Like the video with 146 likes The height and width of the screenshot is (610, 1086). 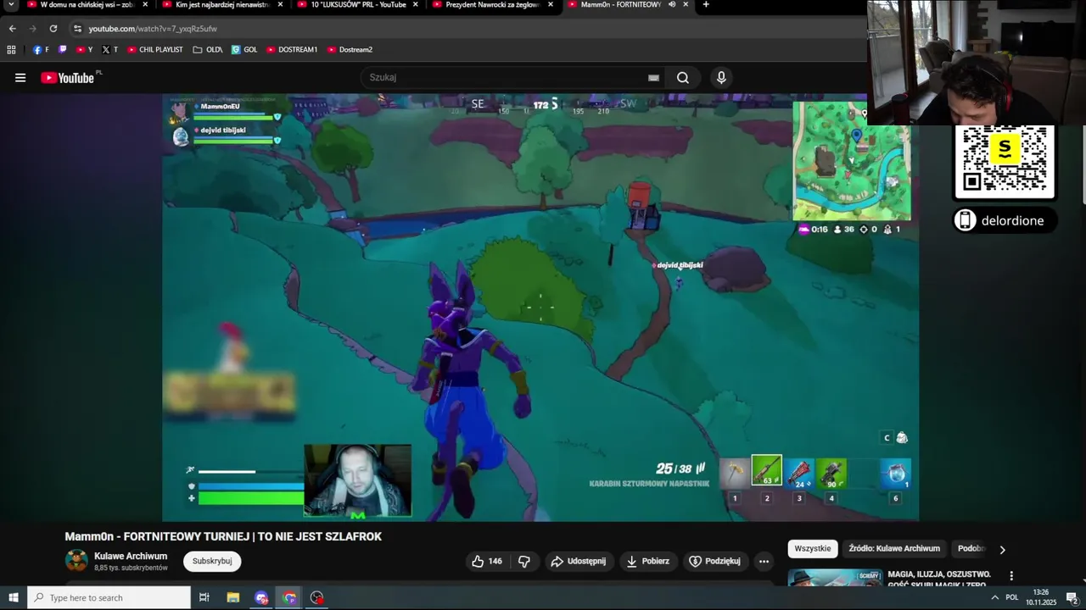coord(487,561)
